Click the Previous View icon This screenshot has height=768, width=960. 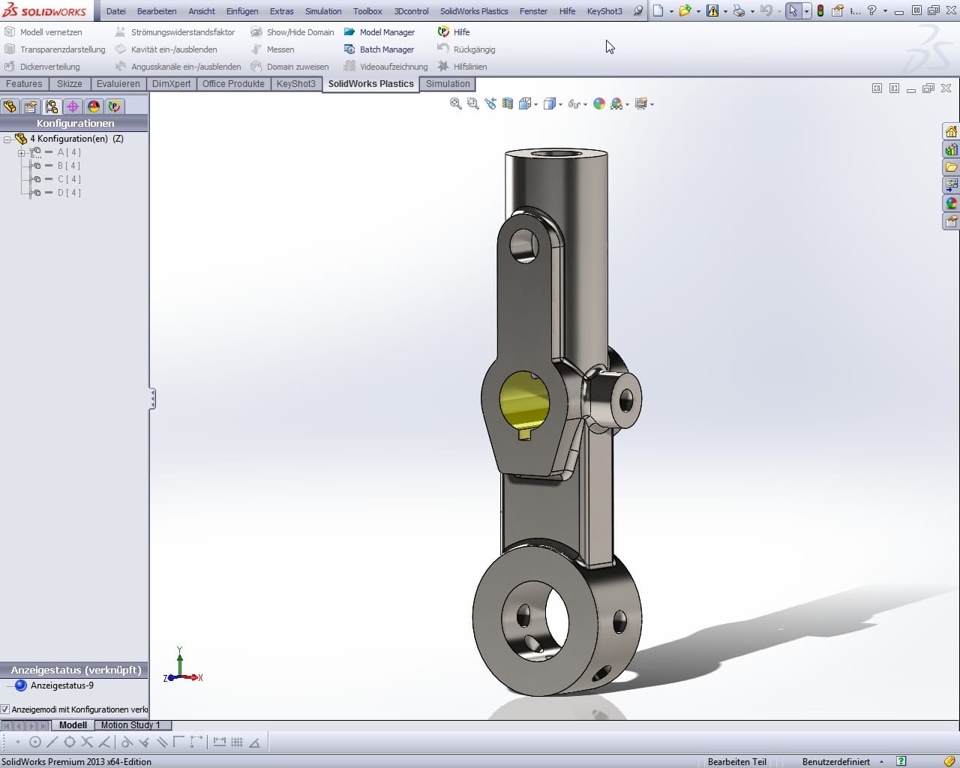point(490,104)
